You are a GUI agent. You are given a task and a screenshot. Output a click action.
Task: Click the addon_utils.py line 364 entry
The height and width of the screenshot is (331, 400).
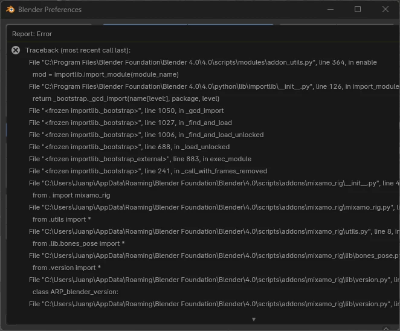pos(203,62)
